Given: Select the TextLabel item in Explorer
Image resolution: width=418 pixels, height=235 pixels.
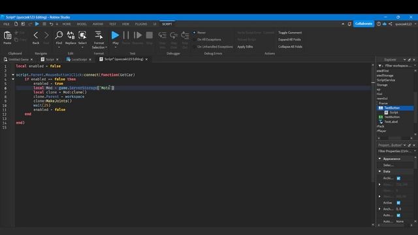Looking at the screenshot, I should (x=391, y=122).
